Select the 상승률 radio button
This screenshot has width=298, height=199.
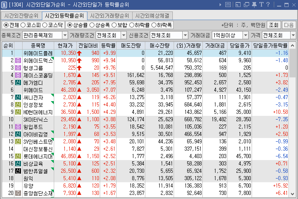pos(70,25)
